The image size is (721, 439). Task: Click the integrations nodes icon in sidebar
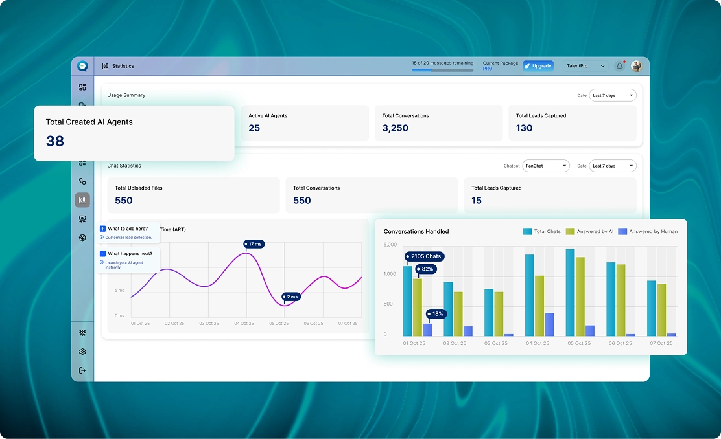pos(82,181)
